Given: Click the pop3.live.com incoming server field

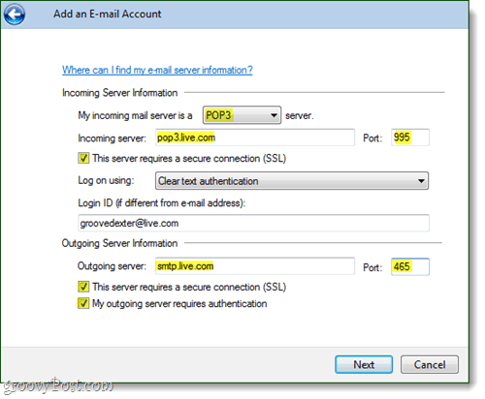Looking at the screenshot, I should (255, 138).
